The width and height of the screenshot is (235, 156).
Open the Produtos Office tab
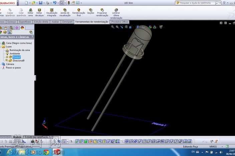120,22
